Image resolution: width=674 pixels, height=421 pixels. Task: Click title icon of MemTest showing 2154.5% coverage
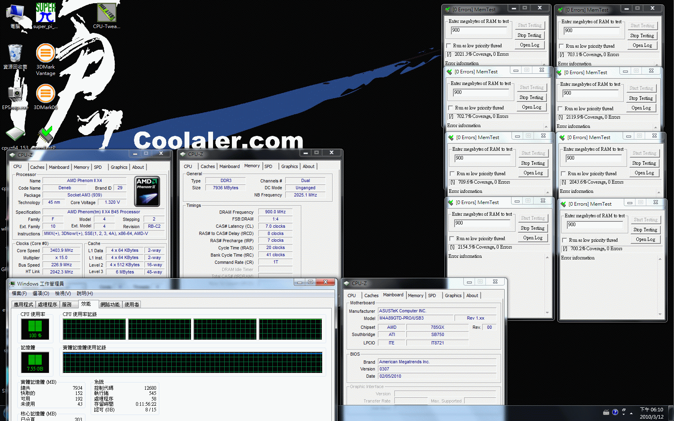click(x=451, y=202)
